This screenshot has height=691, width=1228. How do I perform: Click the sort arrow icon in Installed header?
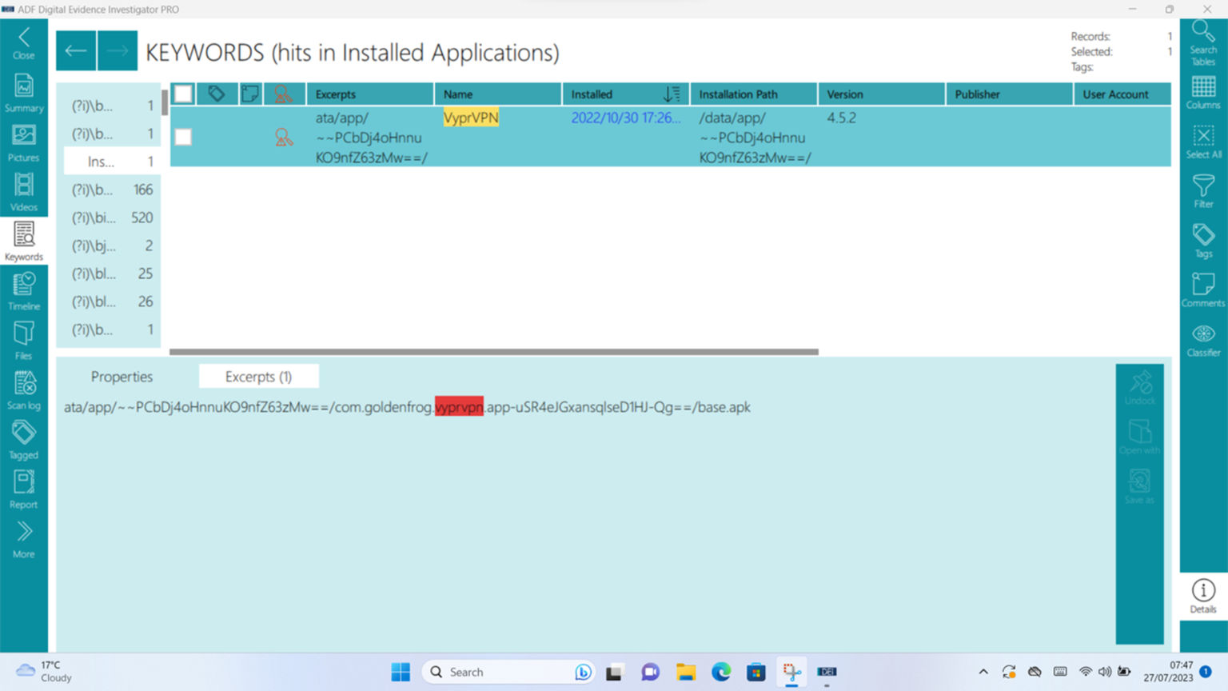[x=672, y=94]
